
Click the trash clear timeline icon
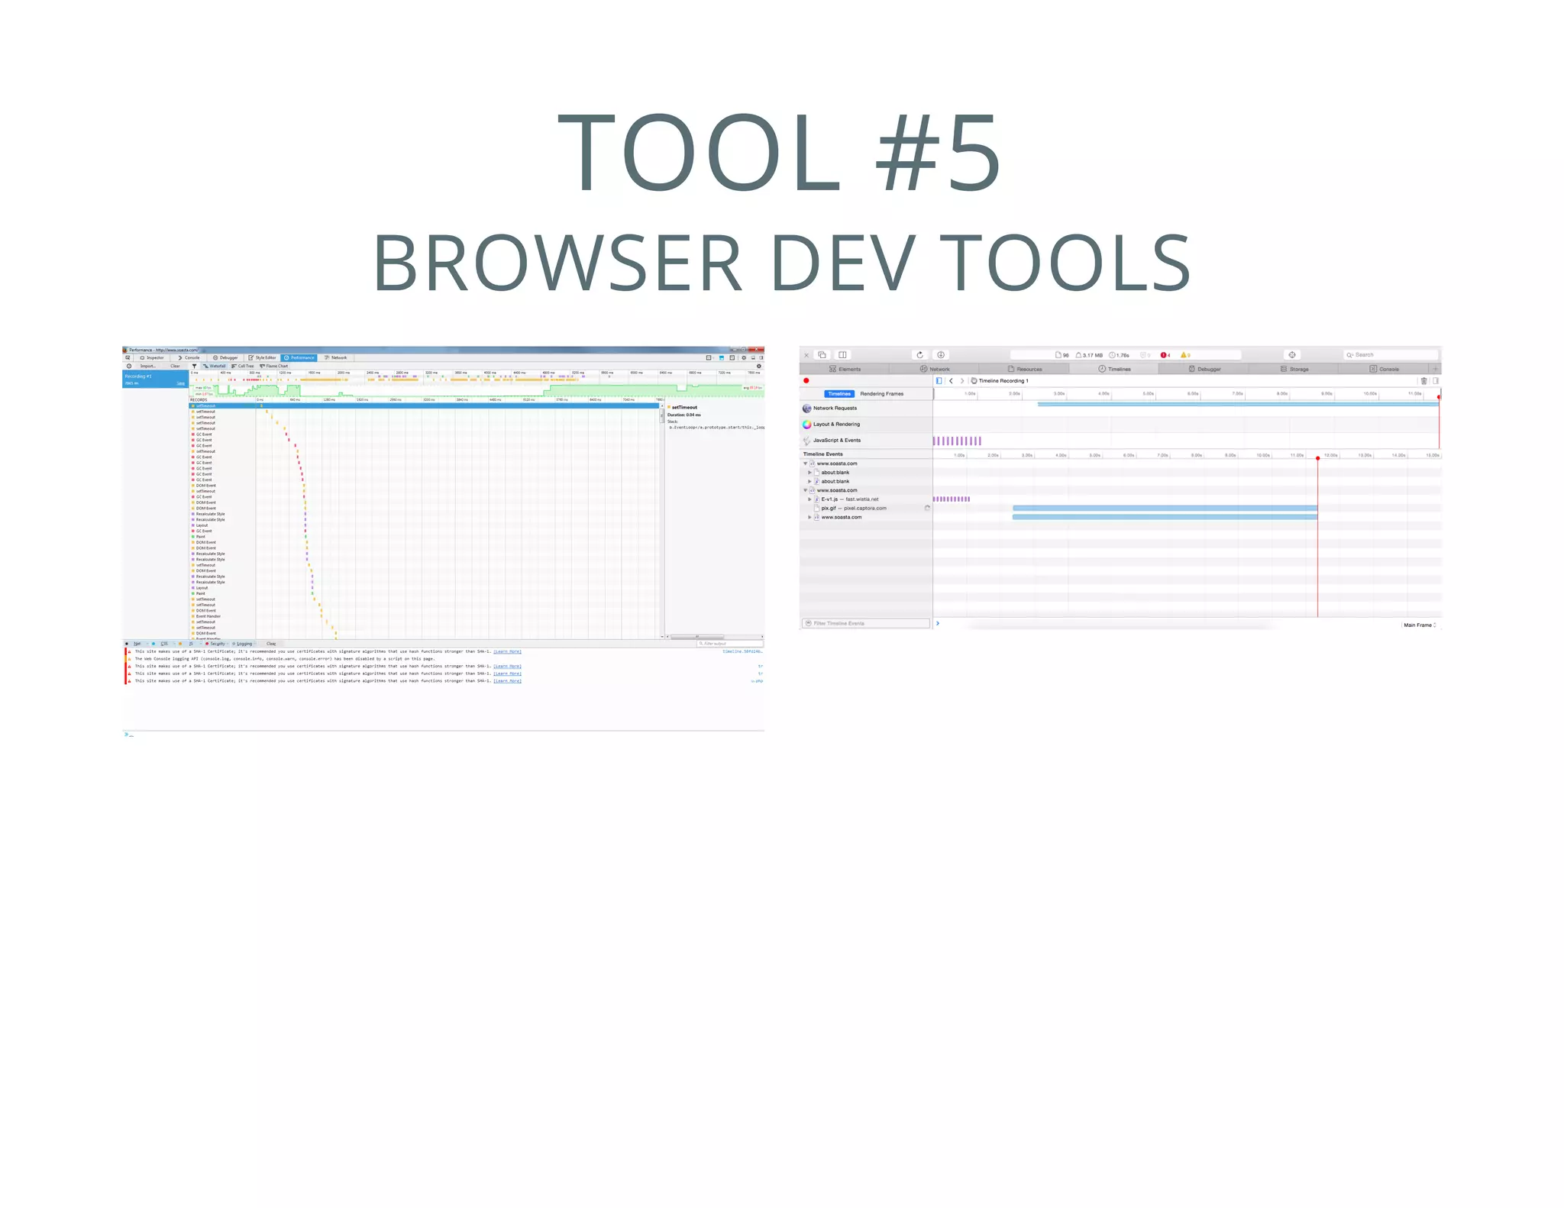click(x=1423, y=380)
